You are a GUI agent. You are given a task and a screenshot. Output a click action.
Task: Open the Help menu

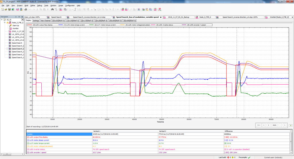click(x=79, y=6)
